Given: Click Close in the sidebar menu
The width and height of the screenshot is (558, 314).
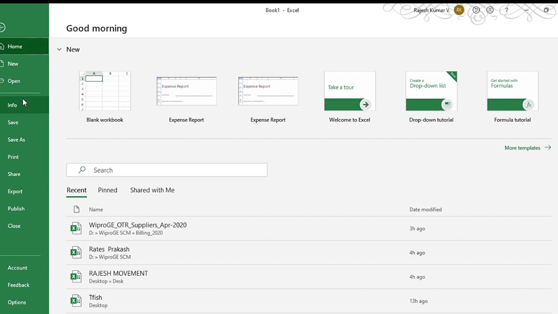Looking at the screenshot, I should point(24,226).
